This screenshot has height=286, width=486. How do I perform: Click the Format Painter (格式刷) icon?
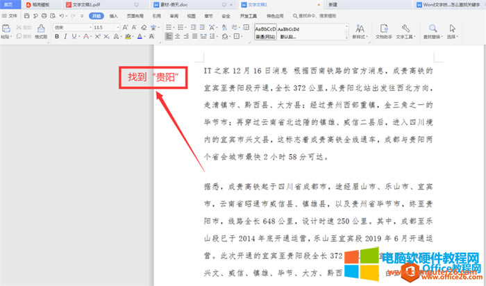(x=40, y=31)
